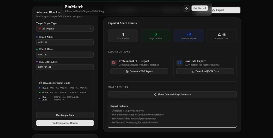The height and width of the screenshot is (138, 273).
Task: Focus the HLA-B Allele input field
Action: 65,54
